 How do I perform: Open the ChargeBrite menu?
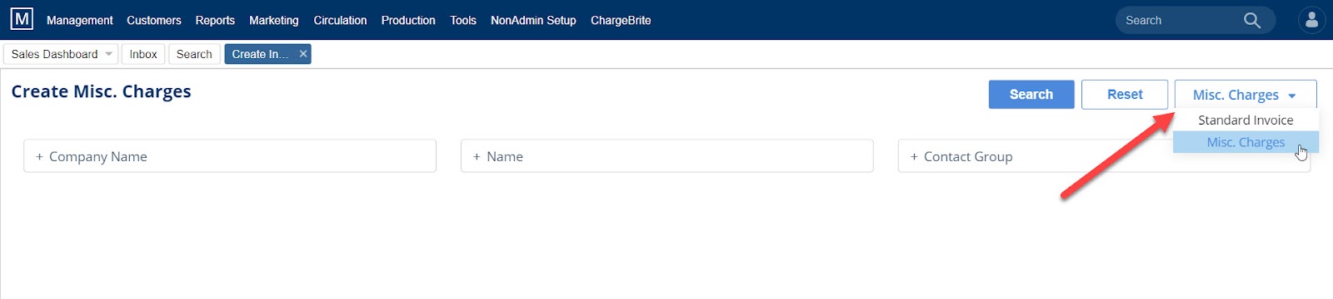621,20
